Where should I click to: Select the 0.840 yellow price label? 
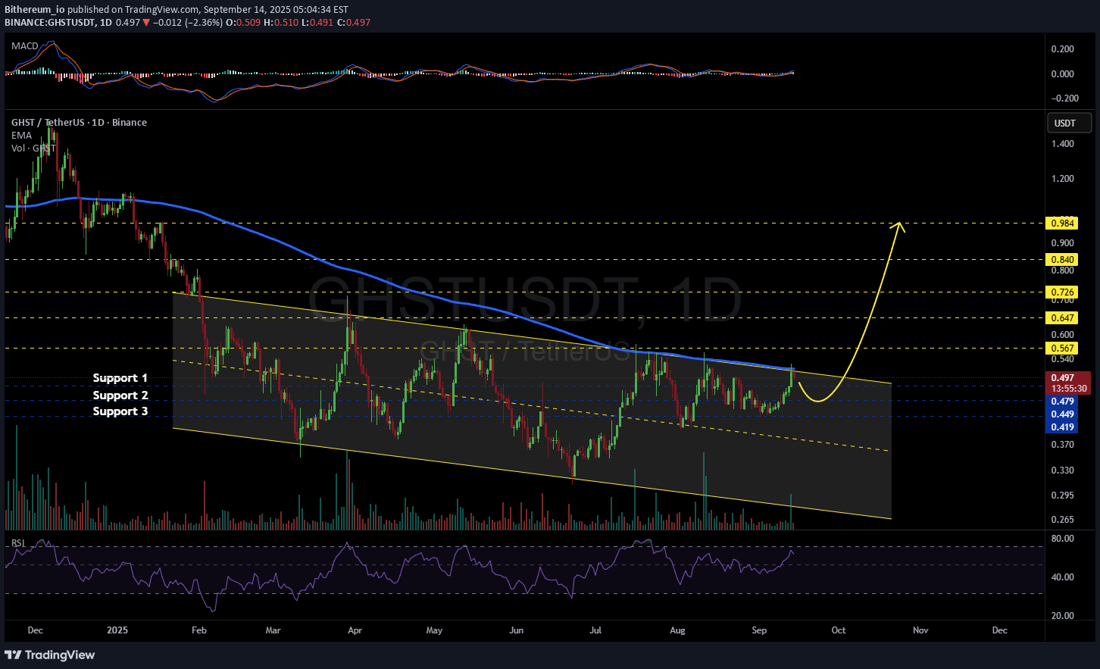click(x=1061, y=259)
